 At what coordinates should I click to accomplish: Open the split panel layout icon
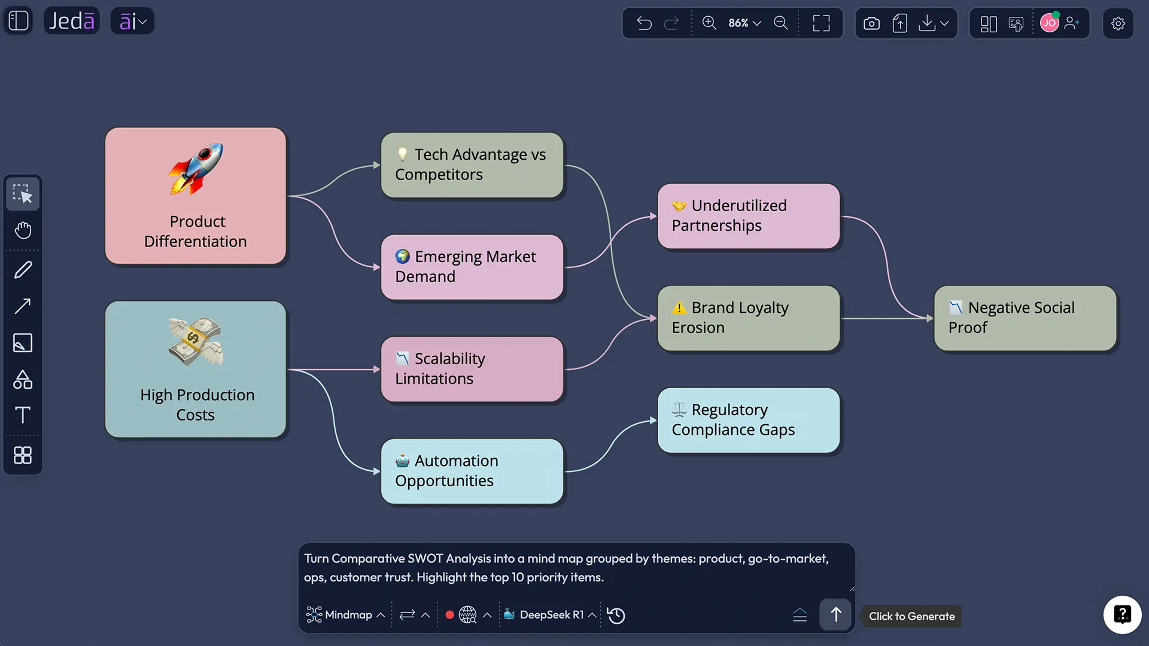tap(989, 24)
